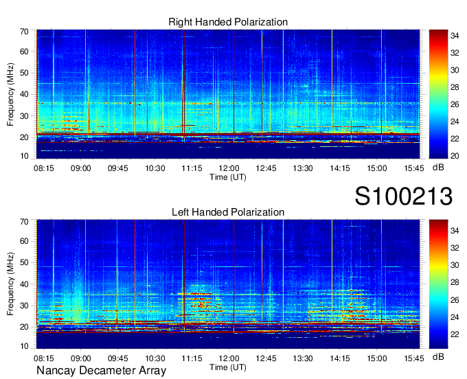The image size is (467, 379).
Task: Click the 10:30 tick of Right Handed plot
Action: tap(155, 168)
